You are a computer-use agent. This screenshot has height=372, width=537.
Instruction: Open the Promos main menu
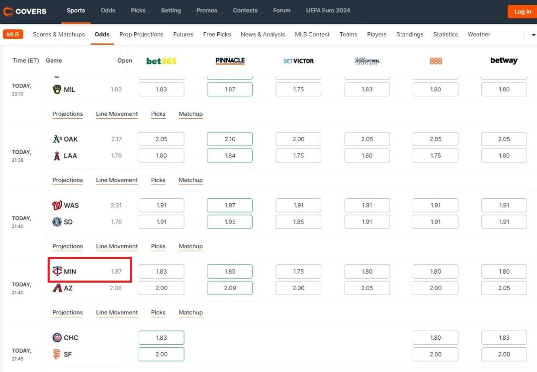click(207, 10)
